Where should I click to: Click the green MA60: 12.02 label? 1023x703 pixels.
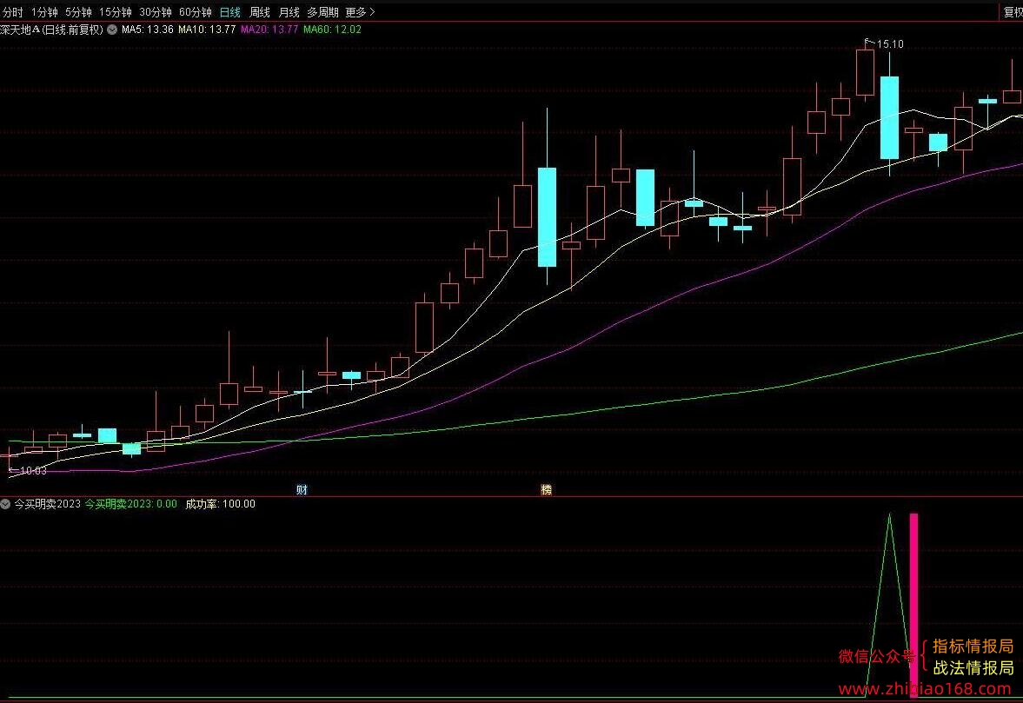coord(332,30)
